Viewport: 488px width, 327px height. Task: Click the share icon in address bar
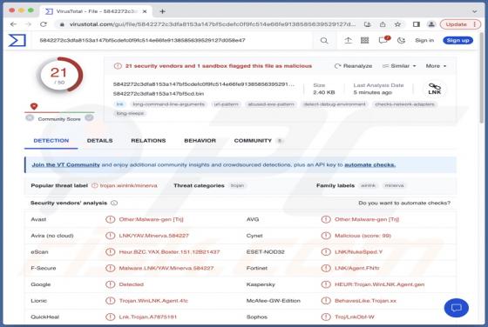coord(383,24)
